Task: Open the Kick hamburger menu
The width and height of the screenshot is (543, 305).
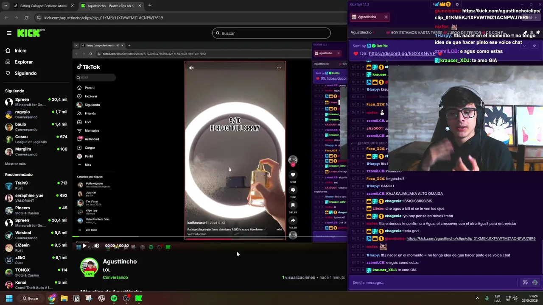Action: tap(9, 33)
